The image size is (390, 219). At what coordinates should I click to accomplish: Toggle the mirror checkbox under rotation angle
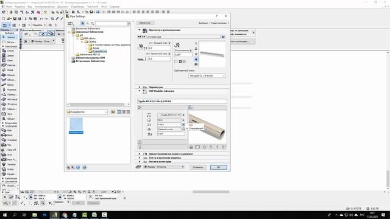[x=176, y=61]
